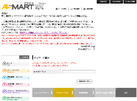Click the date 2009年5月10日
Image resolution: width=137 pixels, height=101 pixels.
88,47
